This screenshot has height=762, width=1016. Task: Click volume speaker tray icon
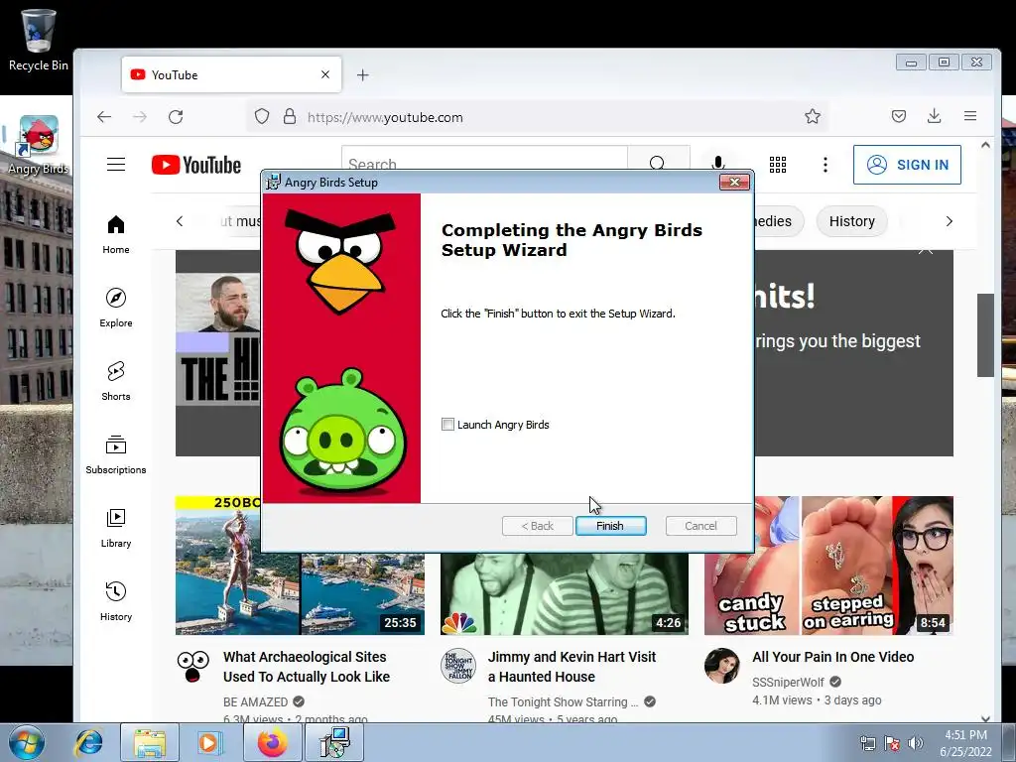916,743
